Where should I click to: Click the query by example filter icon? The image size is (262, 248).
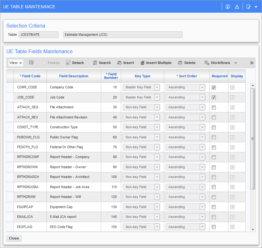tap(31, 63)
